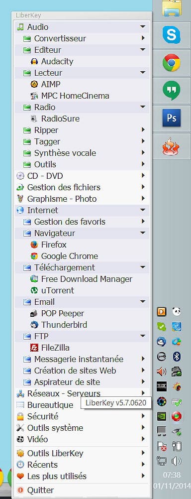
Task: Click the volume speaker tray icon
Action: click(x=177, y=461)
